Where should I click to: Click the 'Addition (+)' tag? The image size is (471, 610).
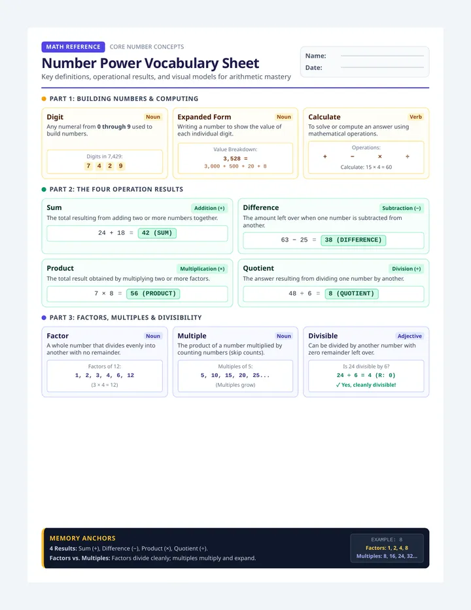pos(209,208)
